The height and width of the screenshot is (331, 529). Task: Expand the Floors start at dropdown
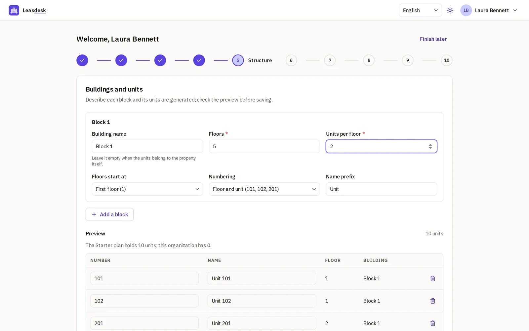pos(147,189)
